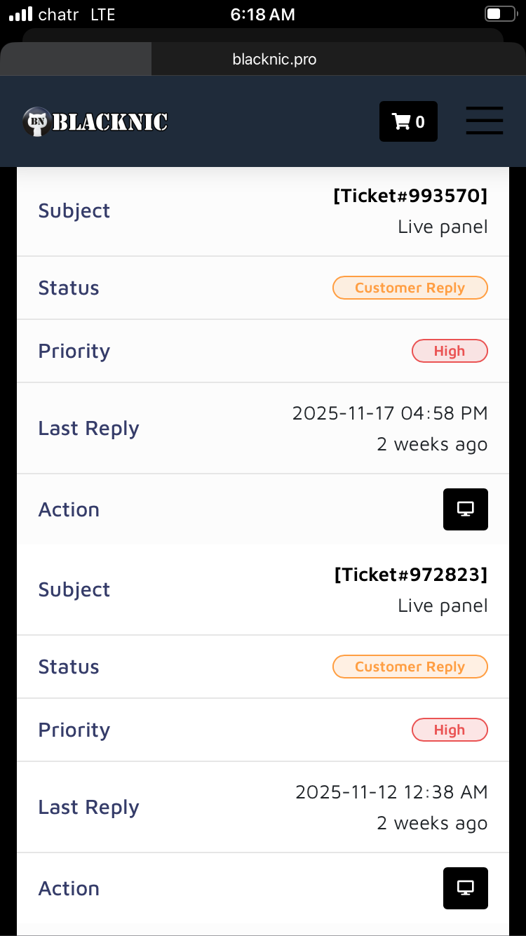Screen dimensions: 526x936
Task: Click last reply date 2025-11-12 12:38 AM
Action: point(391,792)
